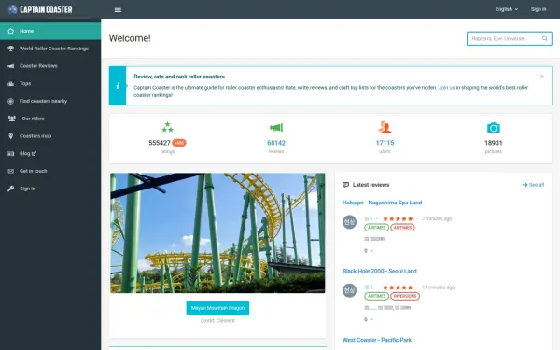Viewport: 560px width, 350px height.
Task: Click the nearby target icon
Action: pyautogui.click(x=10, y=101)
